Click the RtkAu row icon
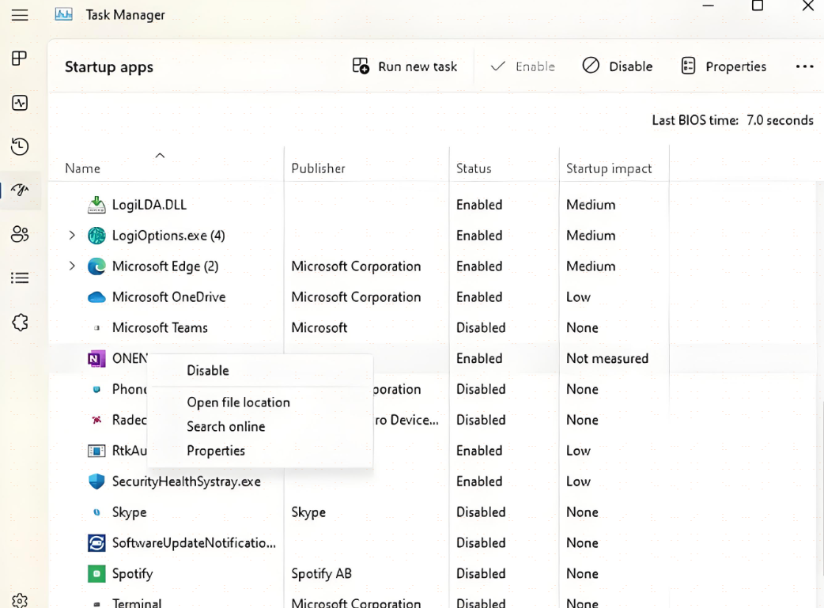This screenshot has width=824, height=608. click(x=96, y=451)
